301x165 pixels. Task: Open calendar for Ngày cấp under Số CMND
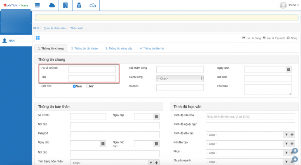click(157, 117)
